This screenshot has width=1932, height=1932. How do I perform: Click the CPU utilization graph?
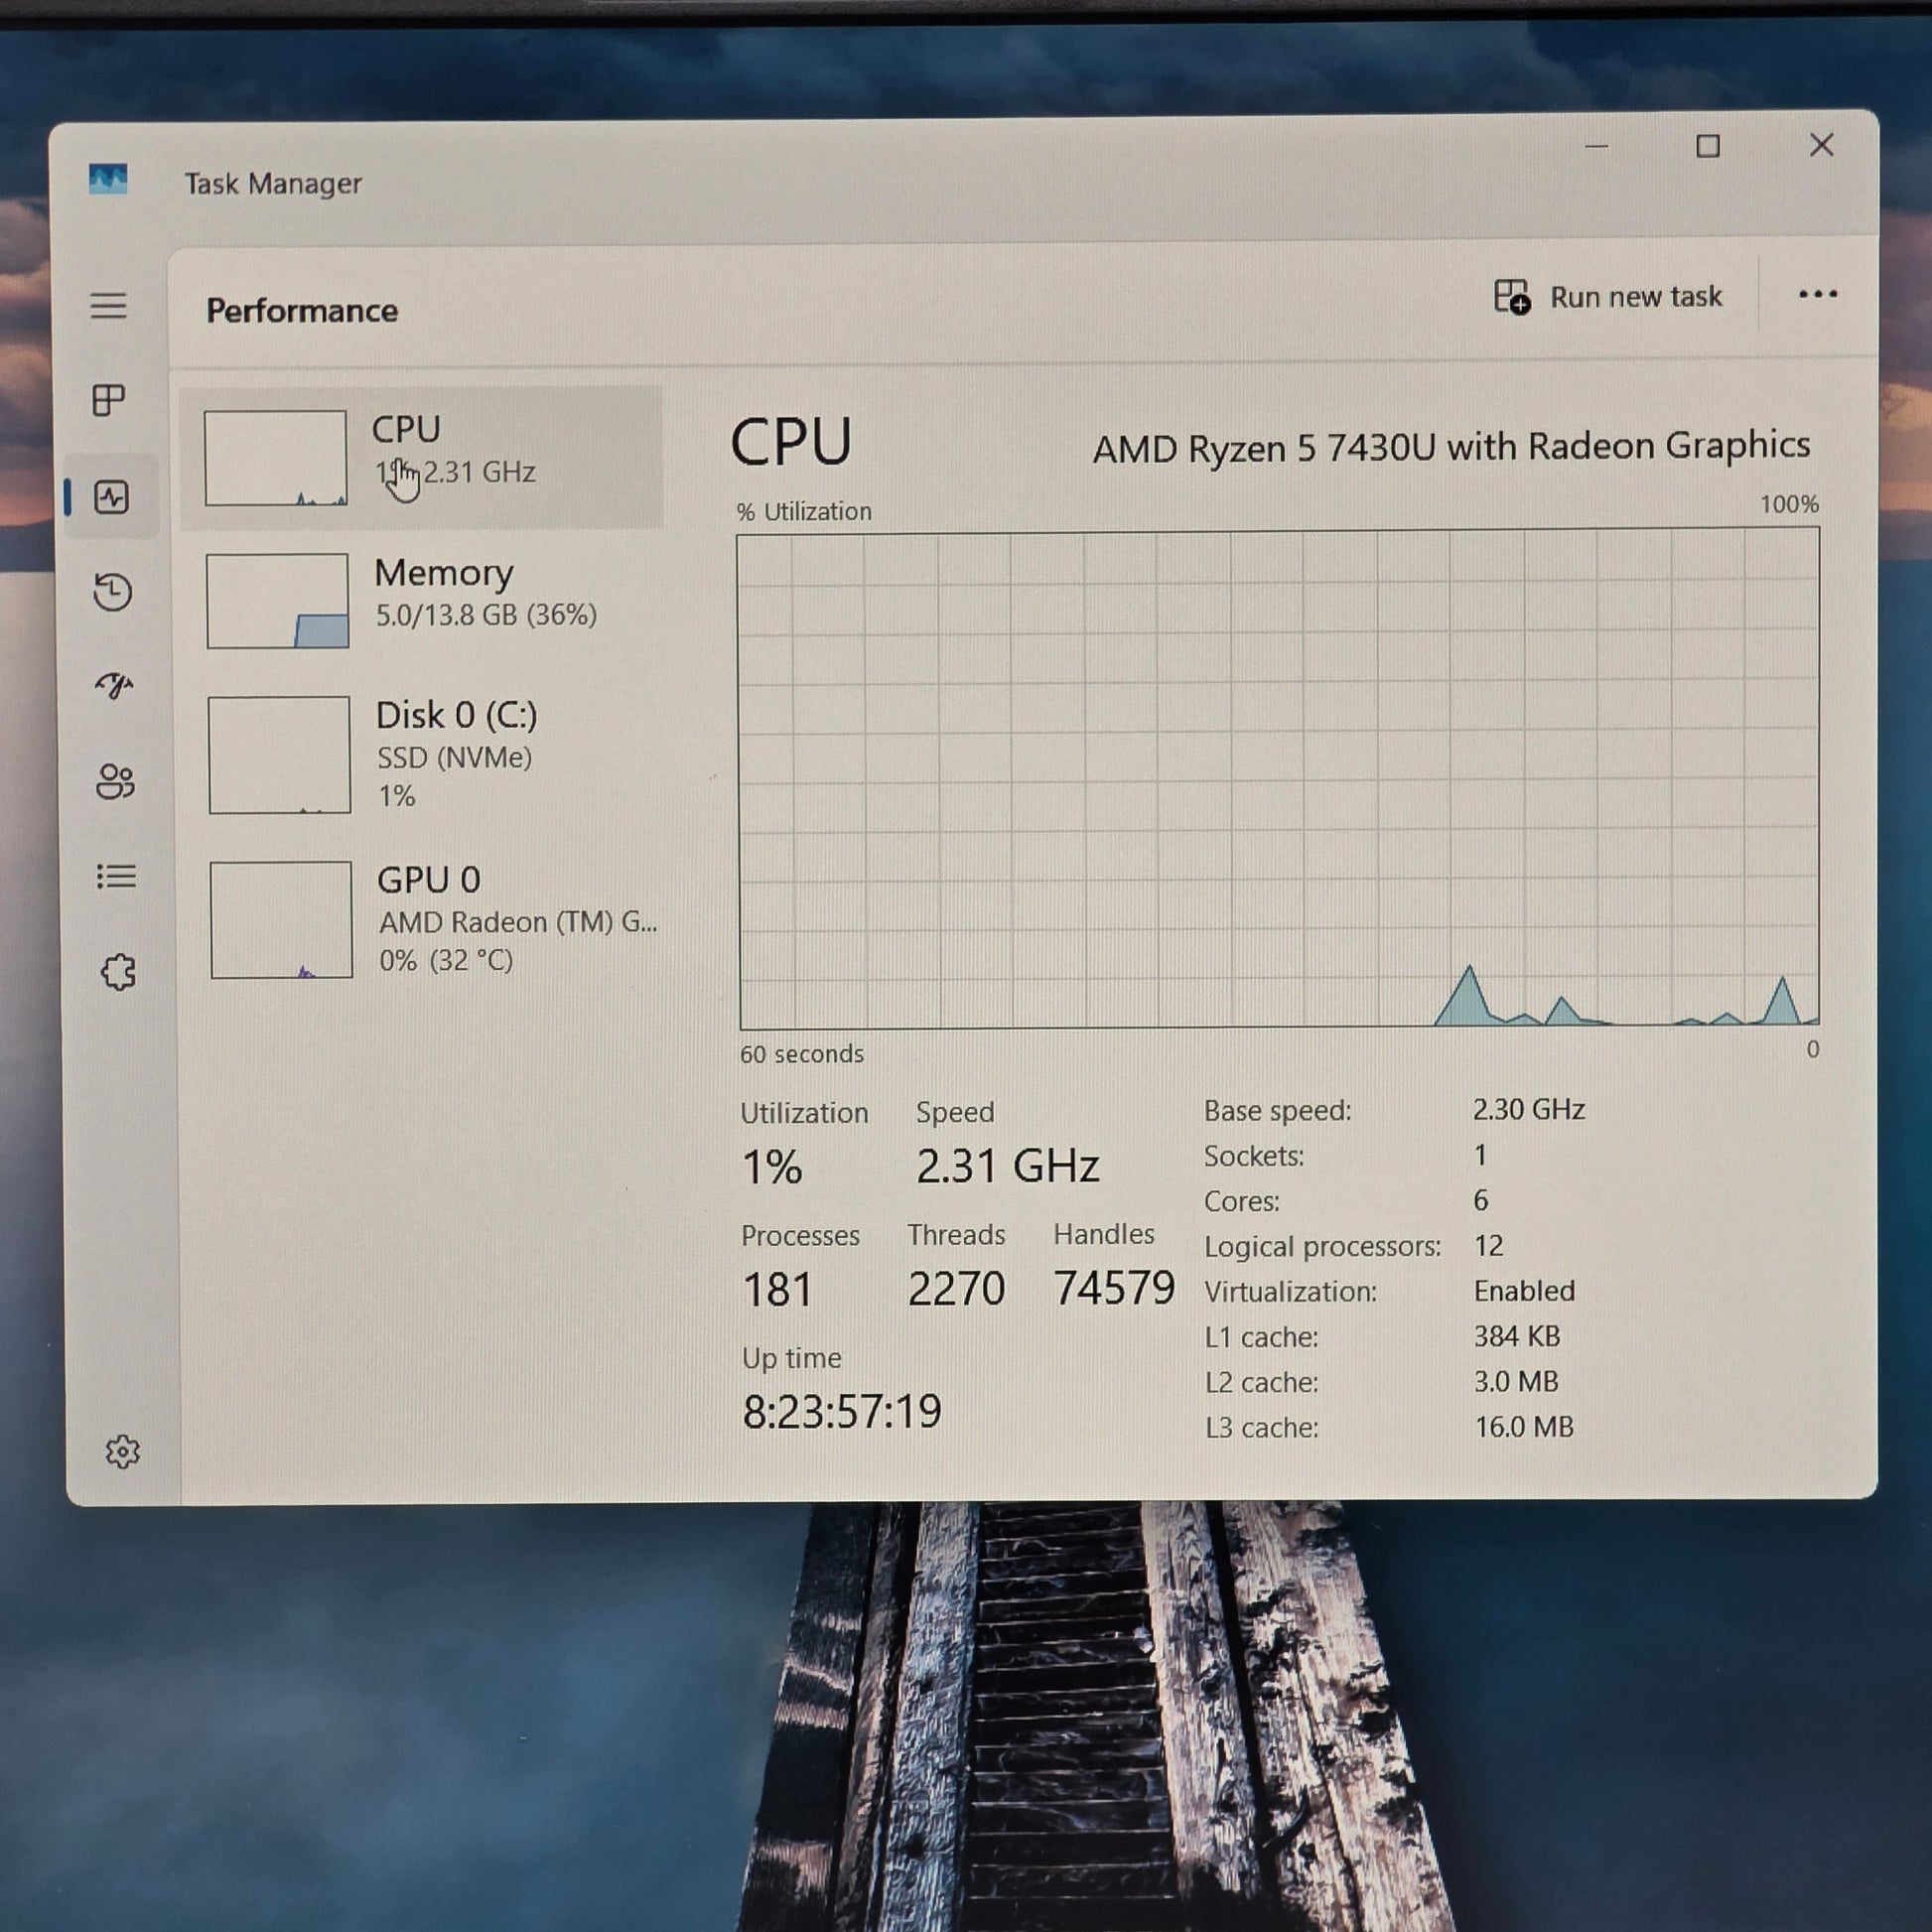pos(1278,778)
